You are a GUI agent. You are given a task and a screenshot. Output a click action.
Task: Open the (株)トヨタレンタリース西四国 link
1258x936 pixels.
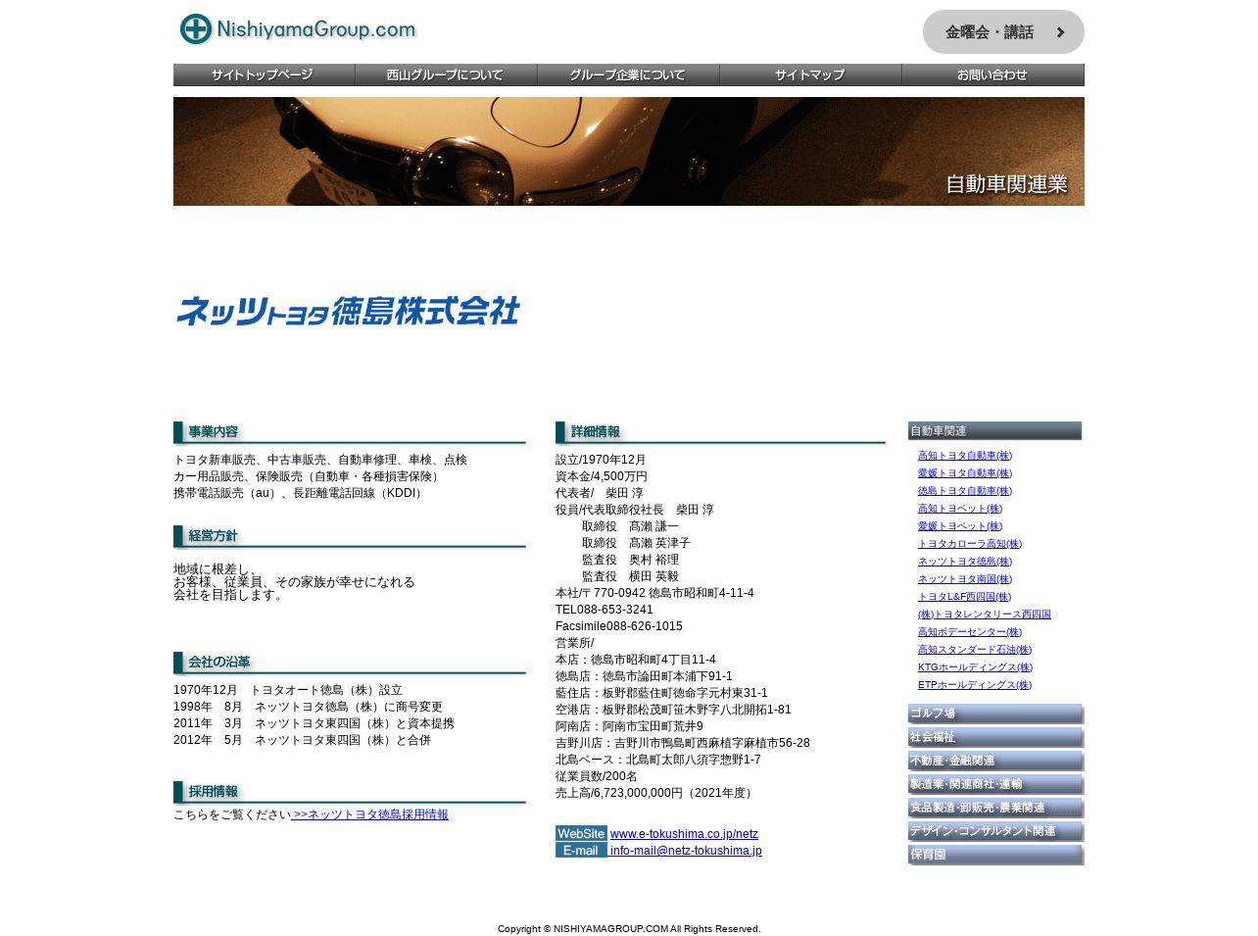click(985, 615)
